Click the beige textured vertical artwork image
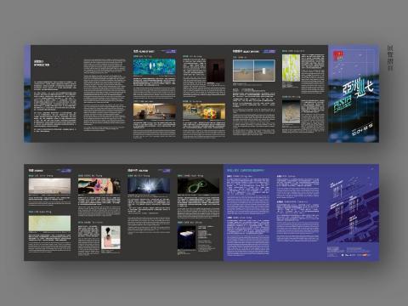This screenshot has height=306, width=408. pyautogui.click(x=291, y=112)
